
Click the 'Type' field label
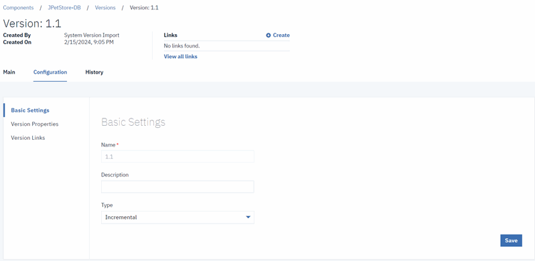106,205
